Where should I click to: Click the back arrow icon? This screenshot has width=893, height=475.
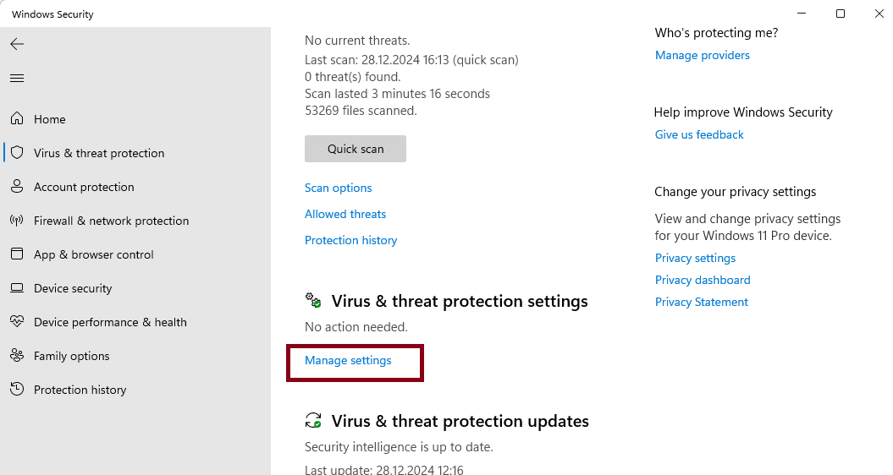click(17, 44)
